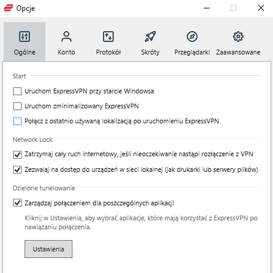This screenshot has height=273, width=273.
Task: Disable Zezwalaj na dostęp do urządzeń checkbox
Action: click(17, 169)
